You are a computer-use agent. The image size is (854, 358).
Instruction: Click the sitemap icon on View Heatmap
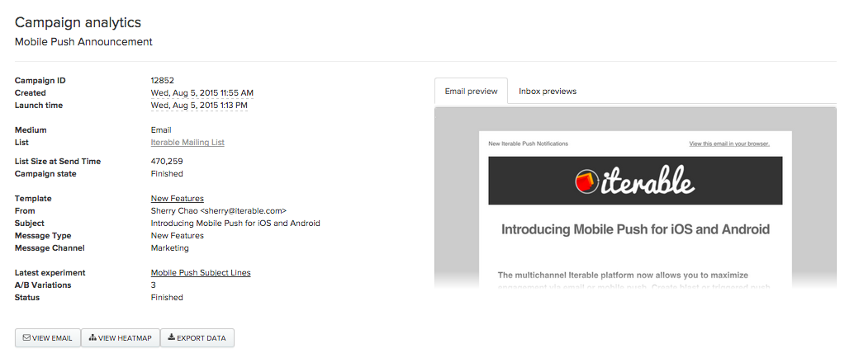click(x=93, y=338)
